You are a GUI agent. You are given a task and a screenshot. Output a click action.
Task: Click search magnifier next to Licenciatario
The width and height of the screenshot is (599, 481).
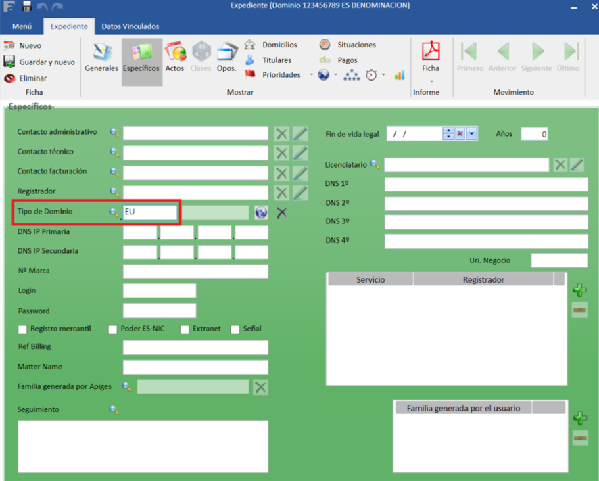375,164
